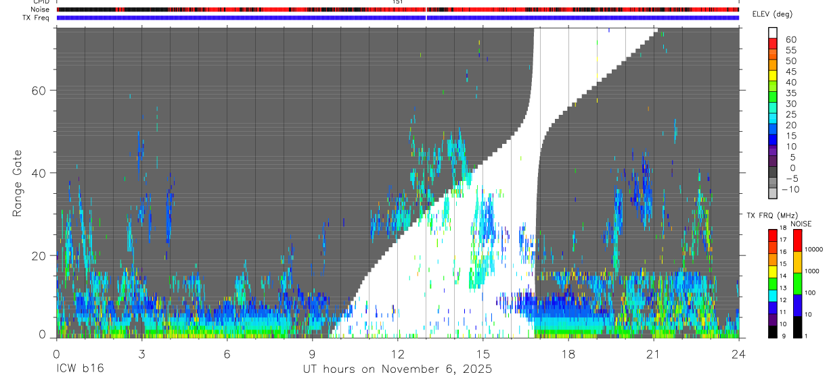Viewport: 831px width, 383px height.
Task: Click the red top segment of NOISE color bar
Action: (x=797, y=240)
